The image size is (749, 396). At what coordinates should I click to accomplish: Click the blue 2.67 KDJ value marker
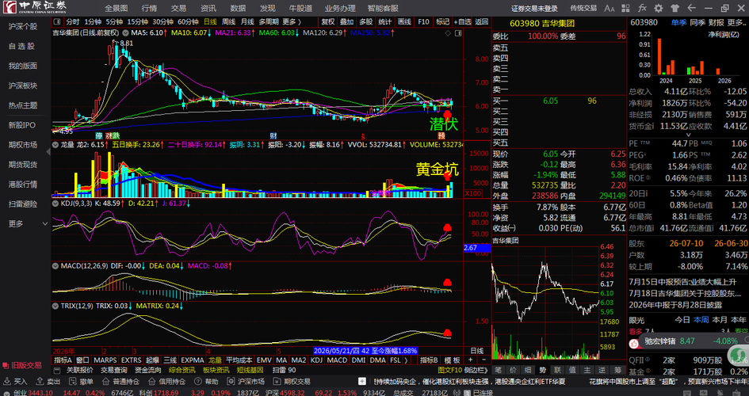pyautogui.click(x=476, y=248)
